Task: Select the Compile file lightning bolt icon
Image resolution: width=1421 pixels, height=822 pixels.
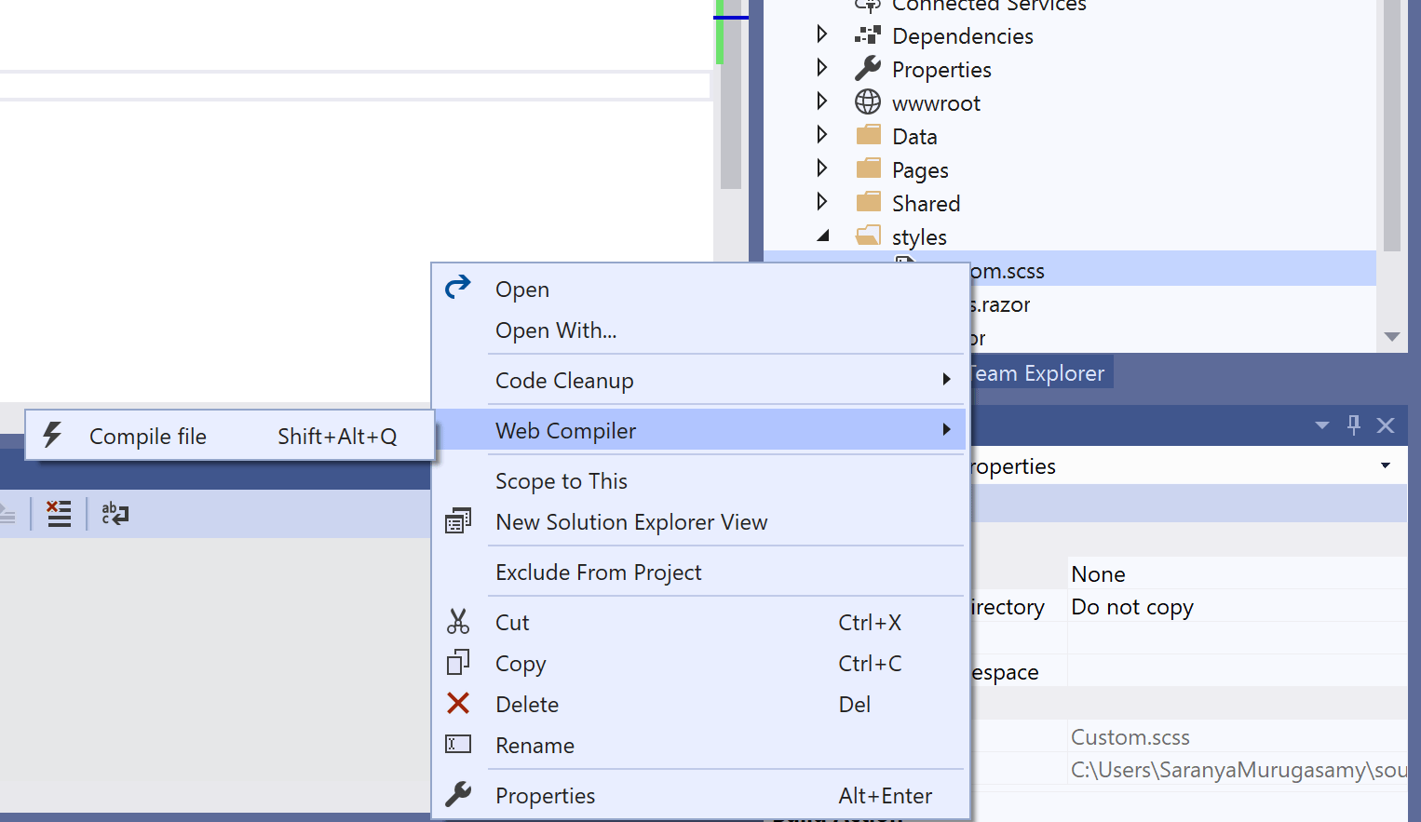Action: [x=53, y=435]
